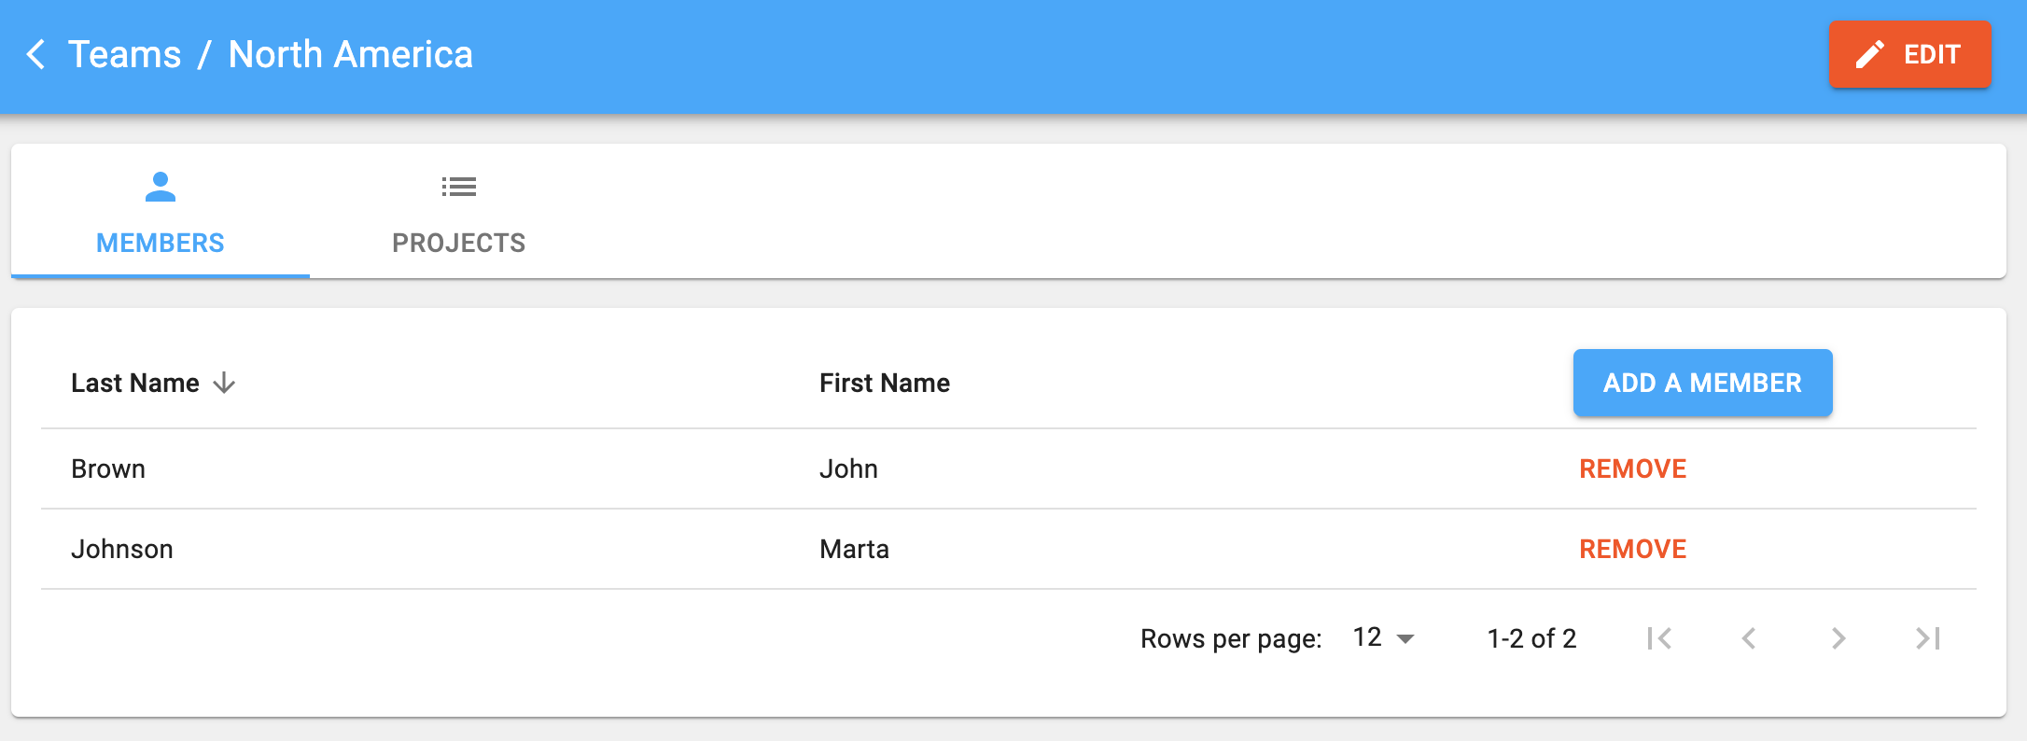Remove John Brown from the team
Image resolution: width=2027 pixels, height=741 pixels.
coord(1632,468)
